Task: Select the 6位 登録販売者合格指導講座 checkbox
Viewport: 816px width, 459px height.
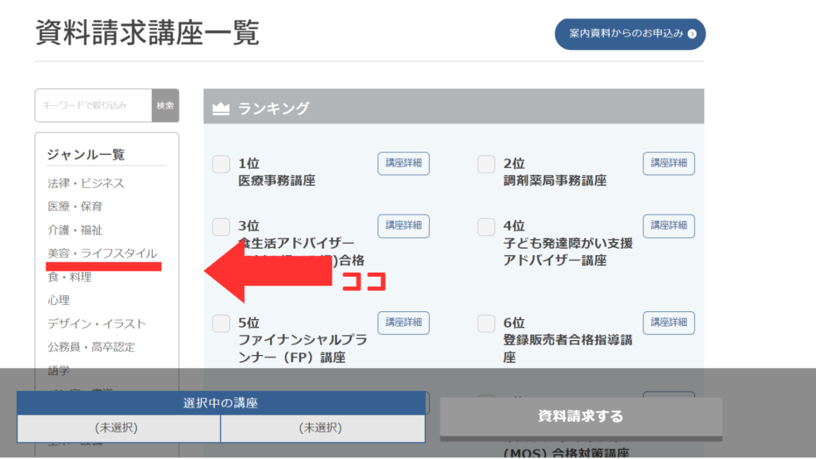Action: tap(486, 323)
